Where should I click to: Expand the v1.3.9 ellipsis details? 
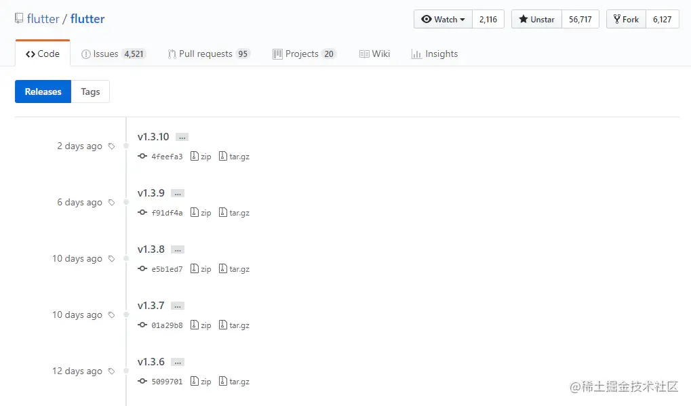tap(178, 193)
